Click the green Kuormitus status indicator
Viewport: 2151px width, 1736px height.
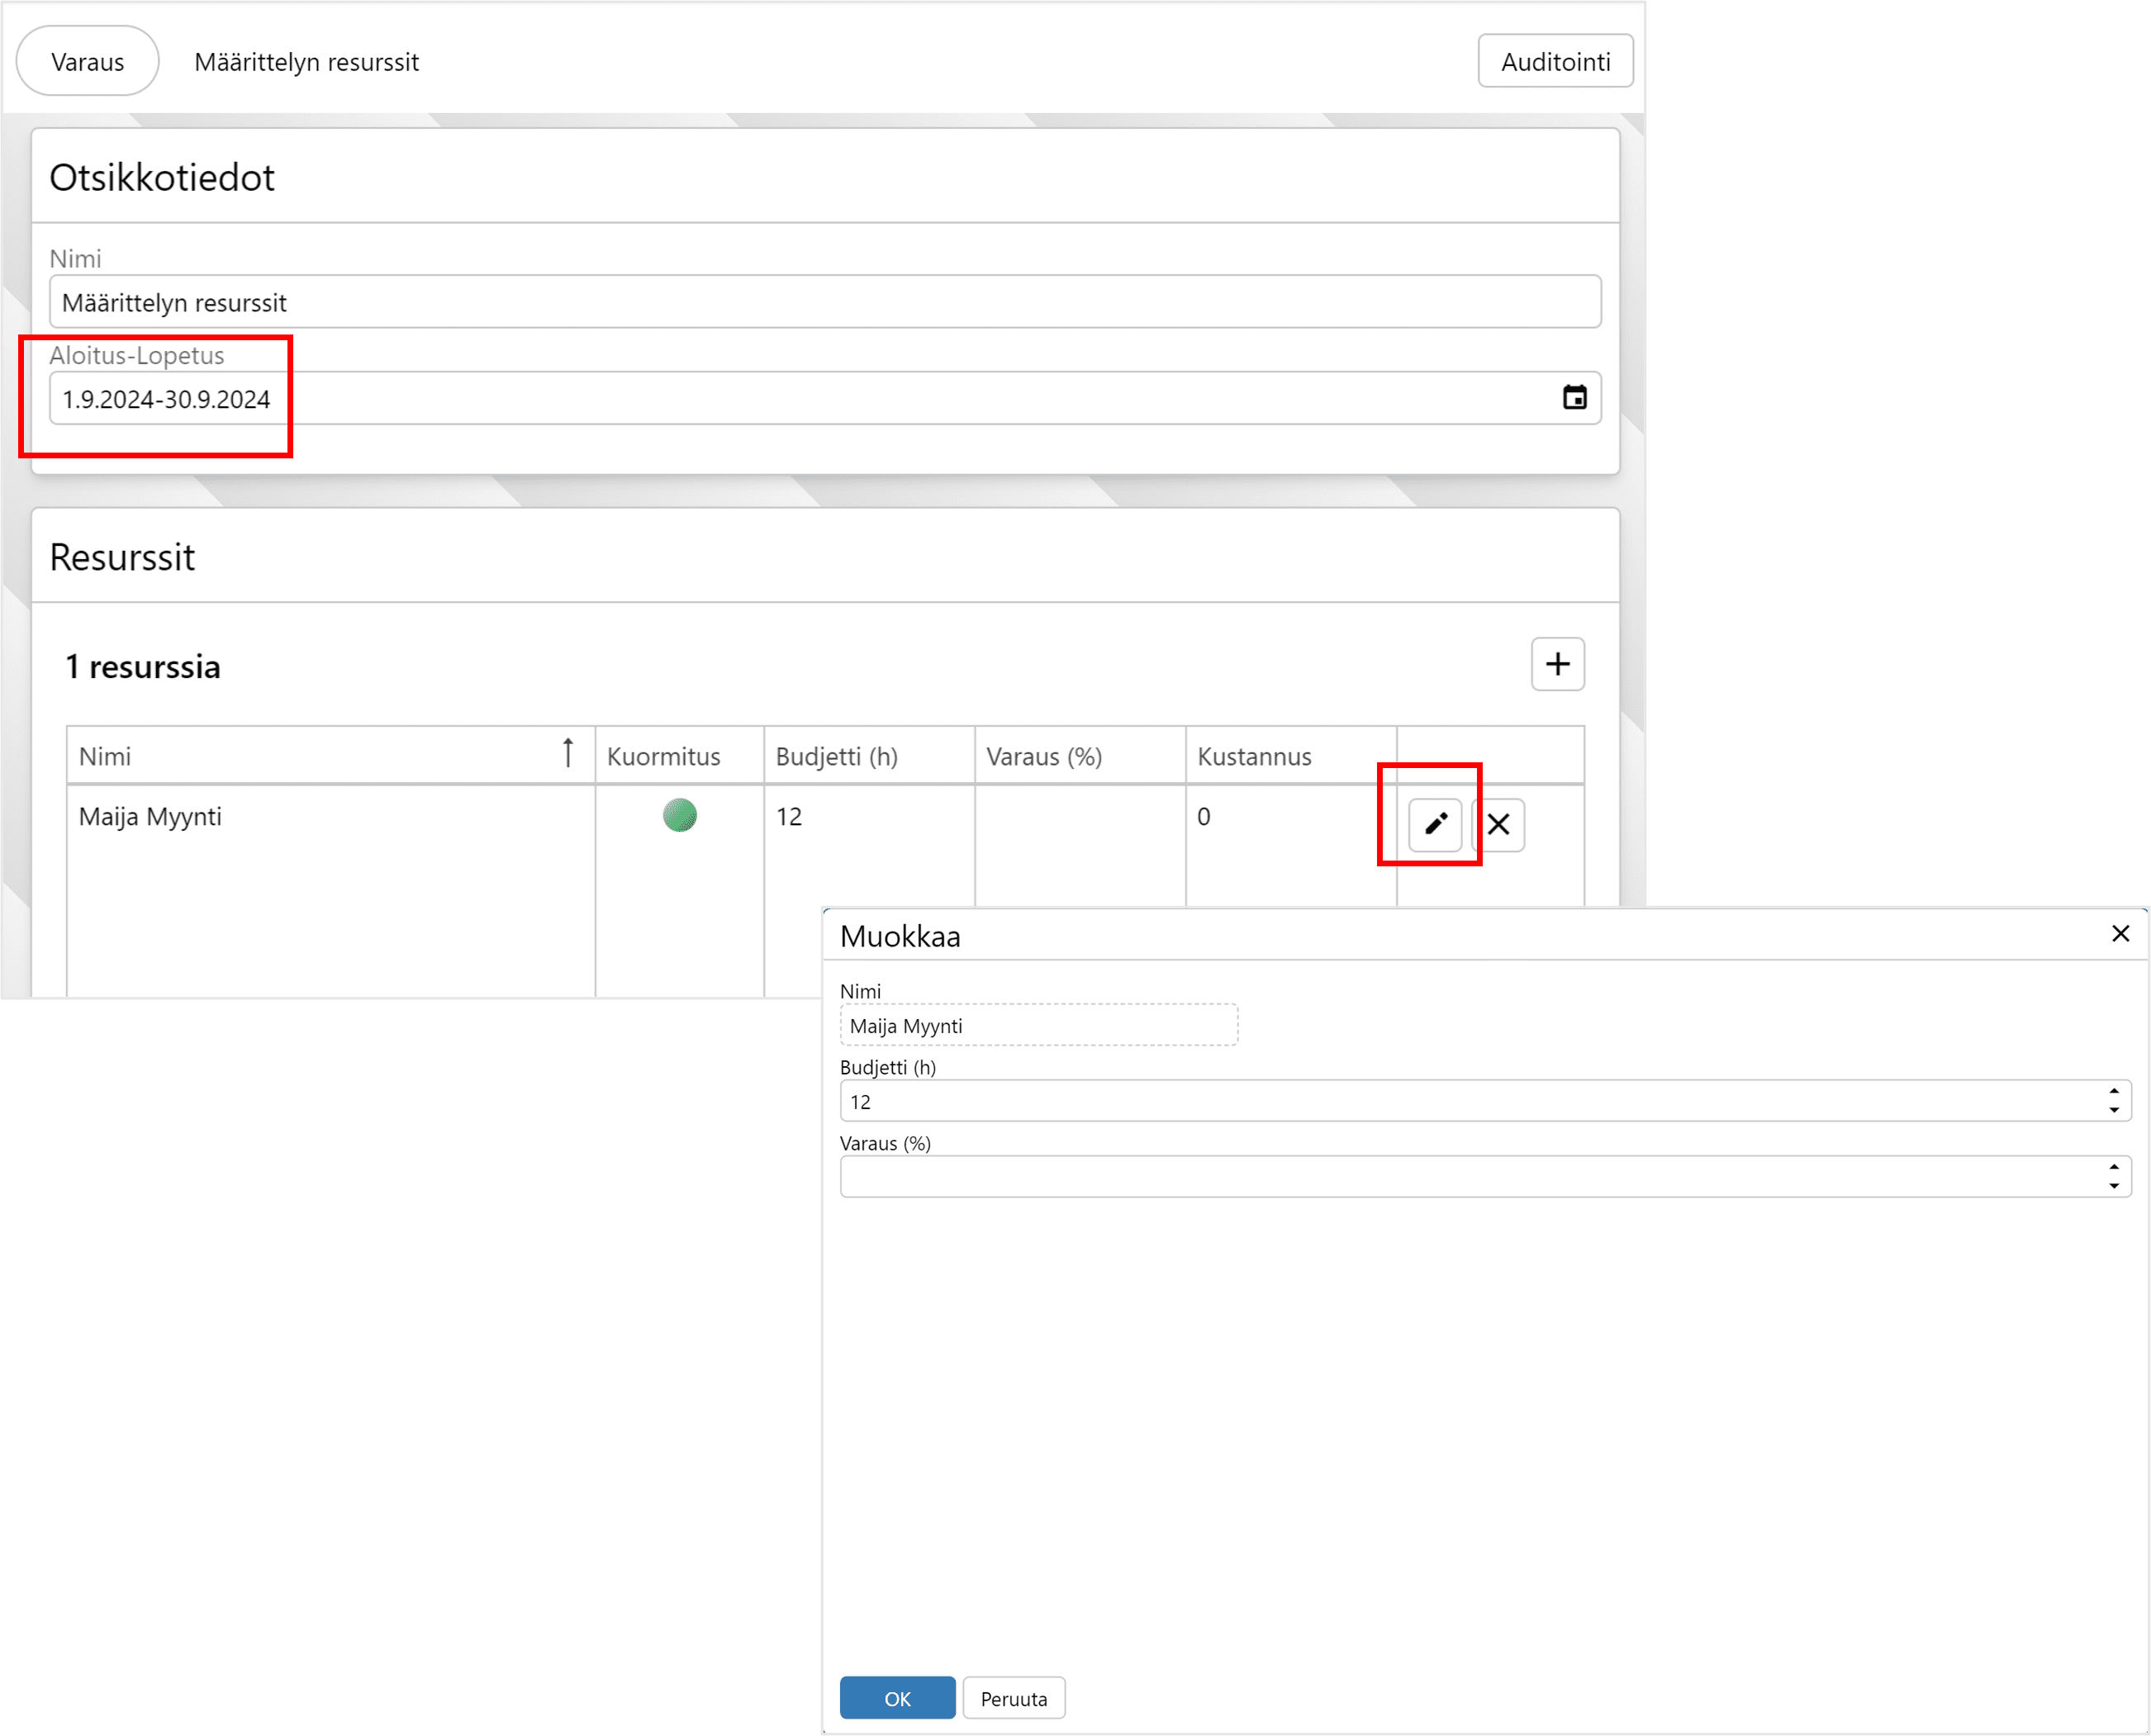[x=679, y=815]
